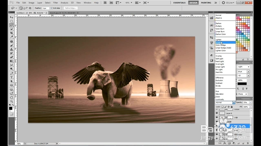Toggle lock transparent pixels

tap(222, 107)
